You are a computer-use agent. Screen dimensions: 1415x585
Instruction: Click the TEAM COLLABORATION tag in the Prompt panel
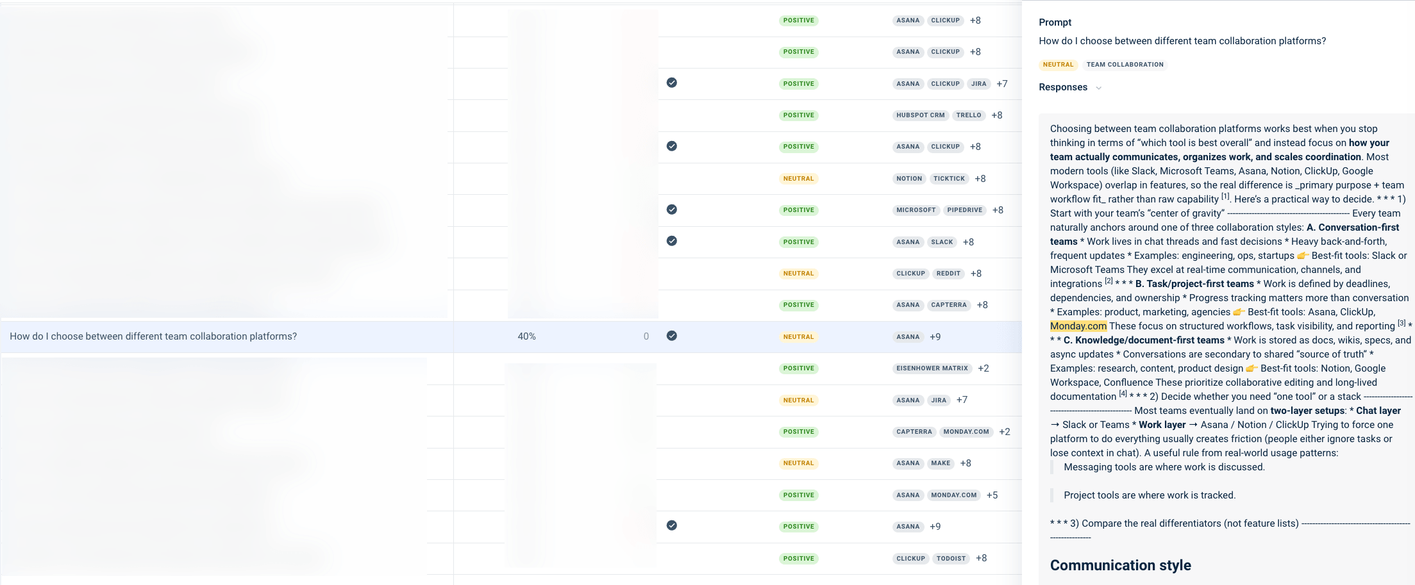(1125, 65)
